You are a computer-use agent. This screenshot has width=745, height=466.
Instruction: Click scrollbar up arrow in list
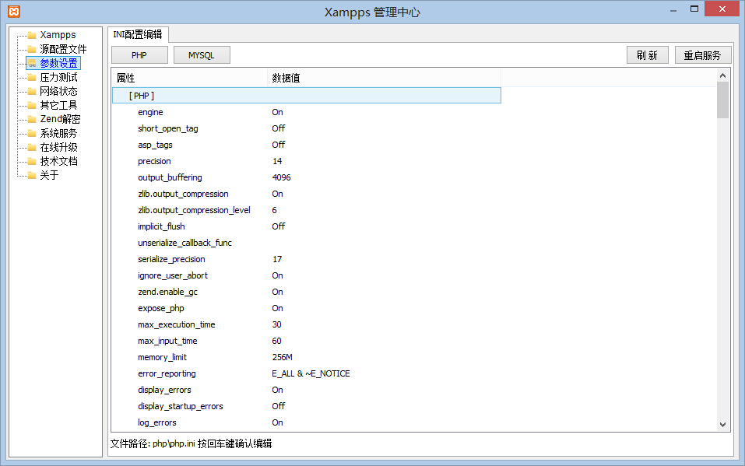[722, 75]
